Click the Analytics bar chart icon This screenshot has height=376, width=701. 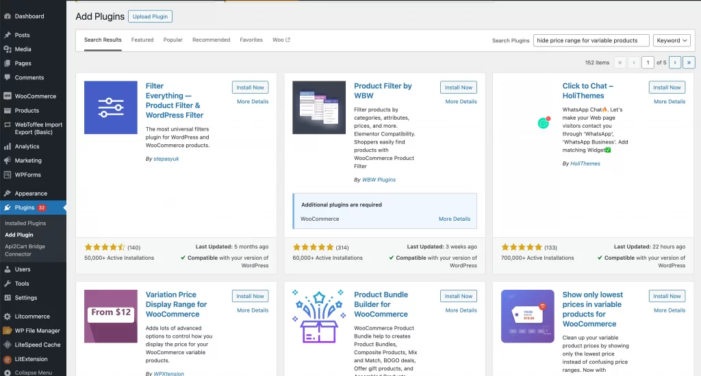(7, 146)
